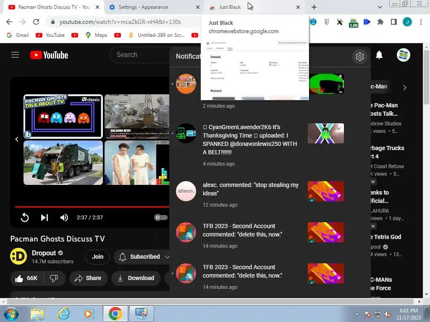Go to previous end-screen suggestions
This screenshot has width=430, height=322.
[17, 139]
